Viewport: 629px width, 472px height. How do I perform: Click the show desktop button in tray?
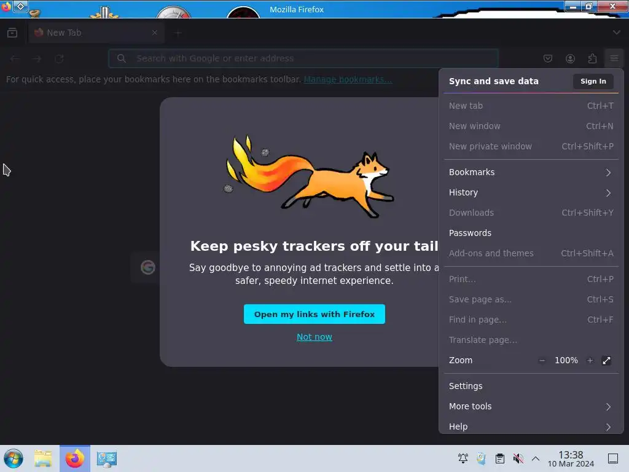(612, 458)
